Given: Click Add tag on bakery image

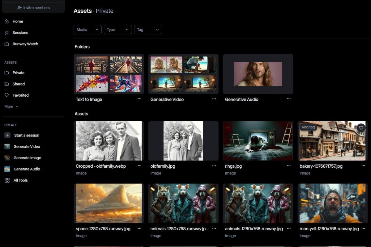Looking at the screenshot, I should pyautogui.click(x=308, y=127).
